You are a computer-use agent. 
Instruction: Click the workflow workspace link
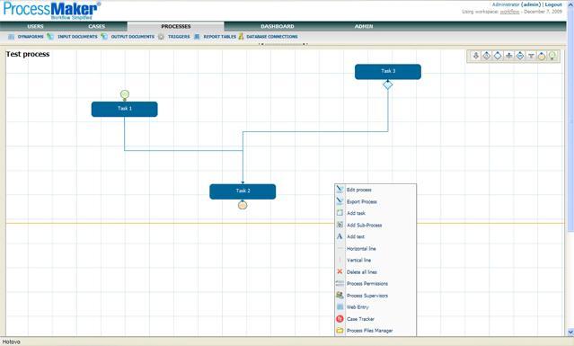click(509, 12)
